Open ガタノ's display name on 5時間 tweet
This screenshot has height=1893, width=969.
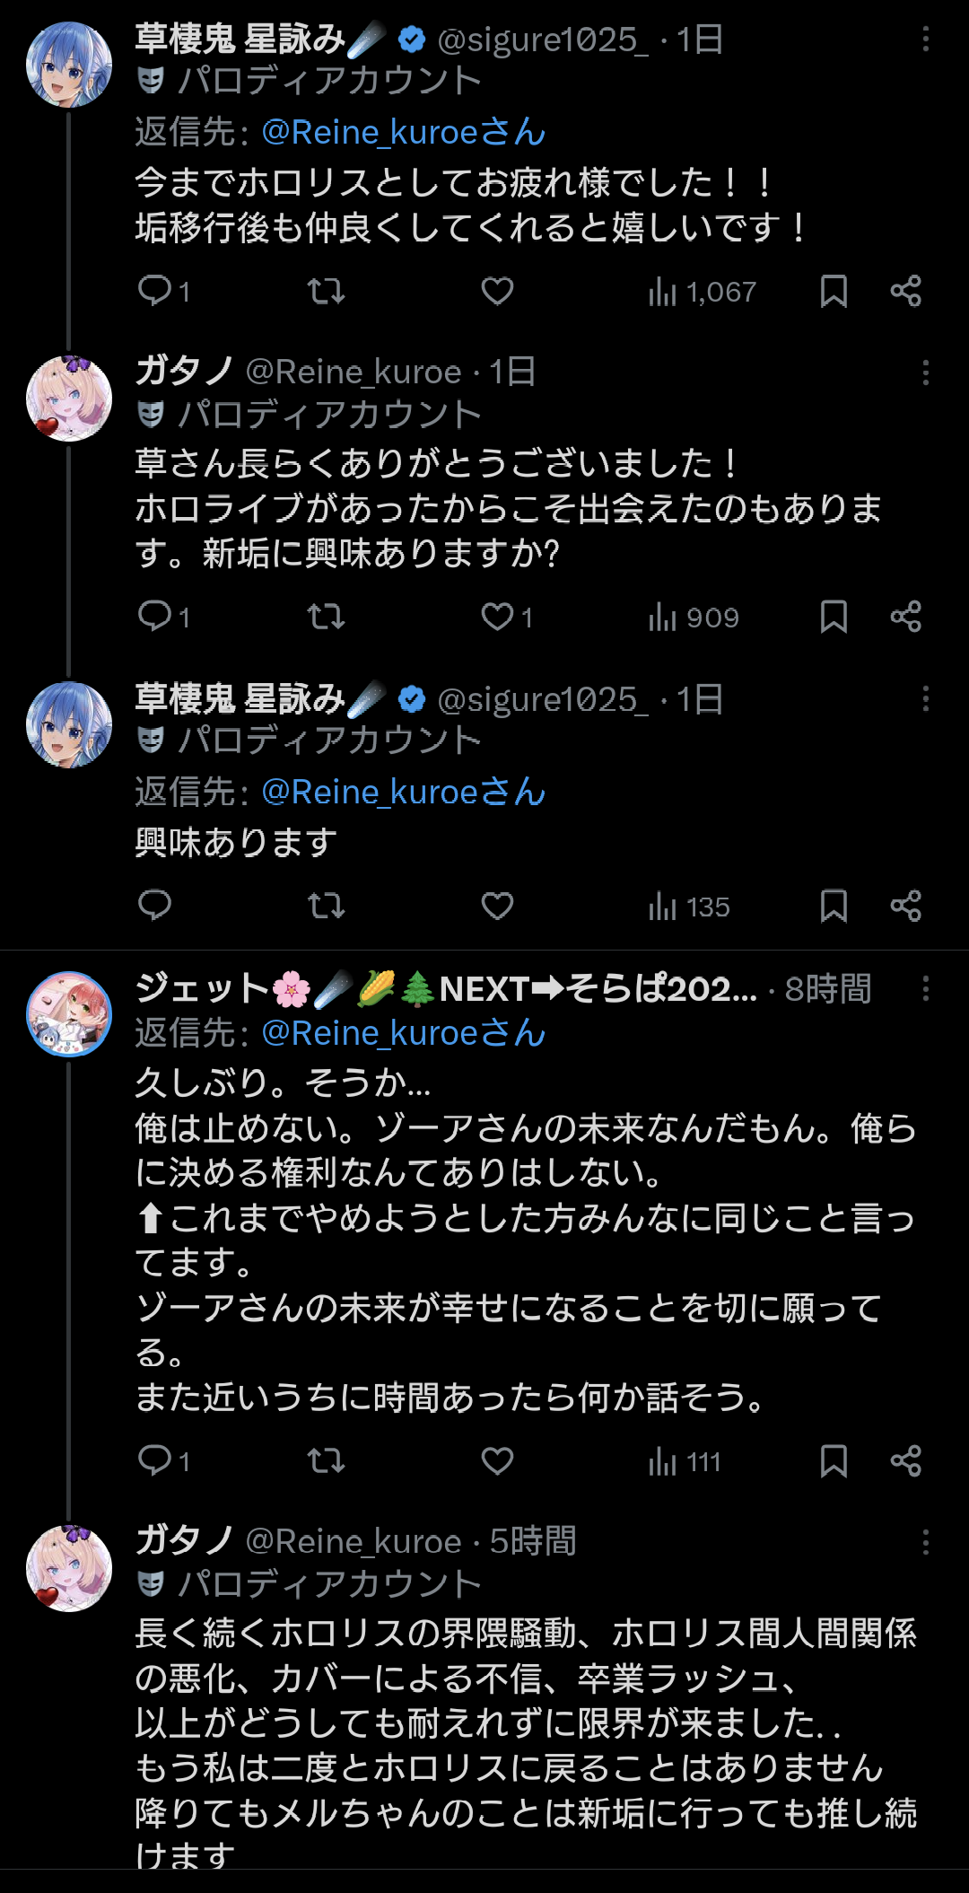coord(184,1540)
